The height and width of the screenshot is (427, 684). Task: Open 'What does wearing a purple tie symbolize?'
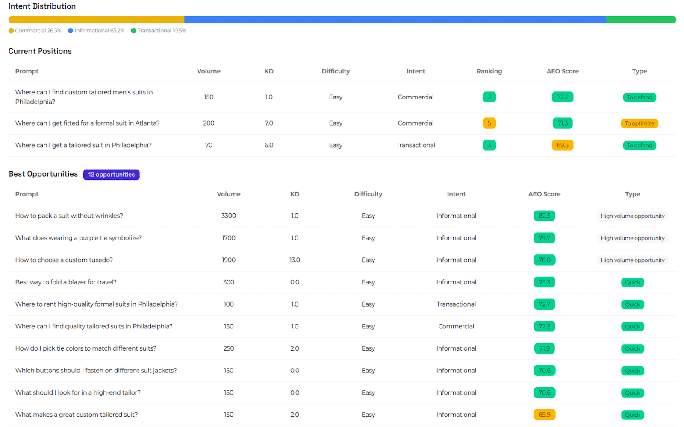78,238
